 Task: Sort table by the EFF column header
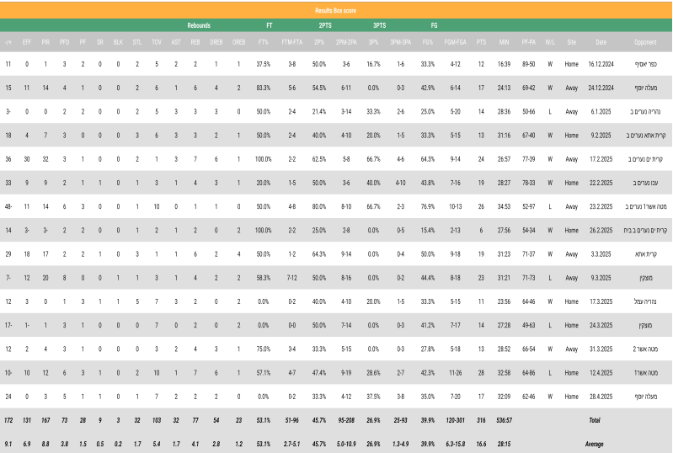(x=27, y=42)
